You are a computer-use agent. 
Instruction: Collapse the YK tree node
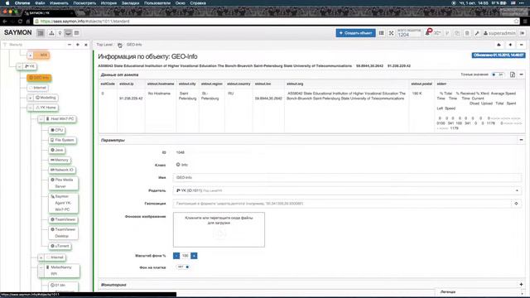(19, 66)
